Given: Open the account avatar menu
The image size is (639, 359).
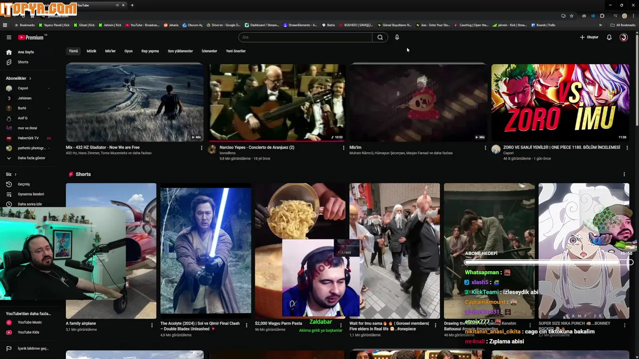Looking at the screenshot, I should click(x=624, y=37).
